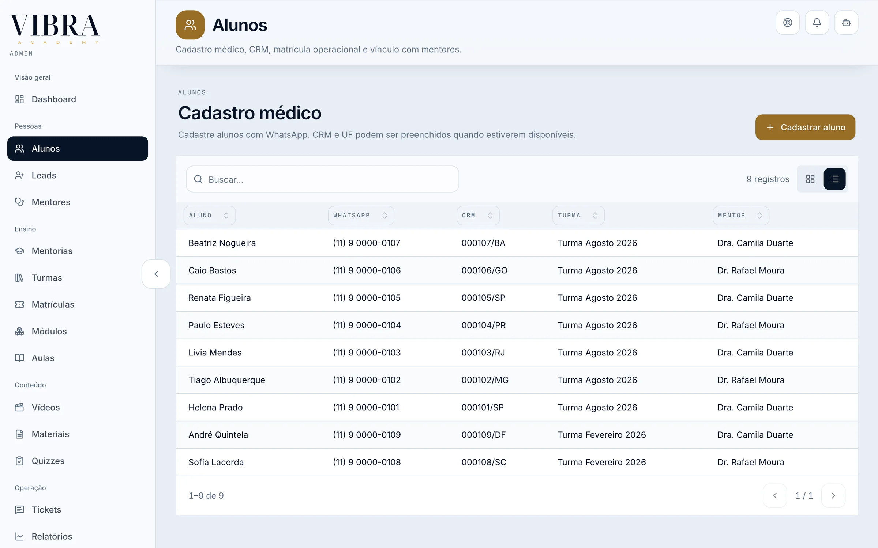Click the search magnifier icon
The width and height of the screenshot is (878, 548).
pyautogui.click(x=198, y=179)
